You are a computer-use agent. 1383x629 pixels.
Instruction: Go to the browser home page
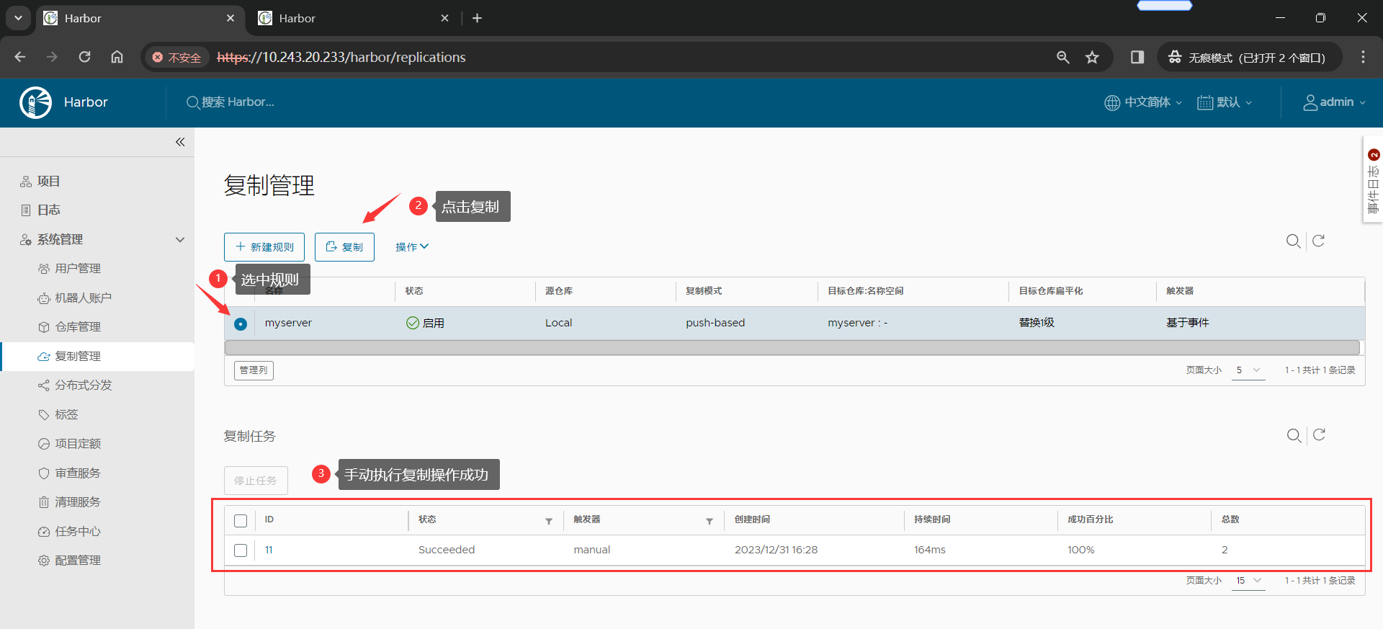(x=117, y=57)
